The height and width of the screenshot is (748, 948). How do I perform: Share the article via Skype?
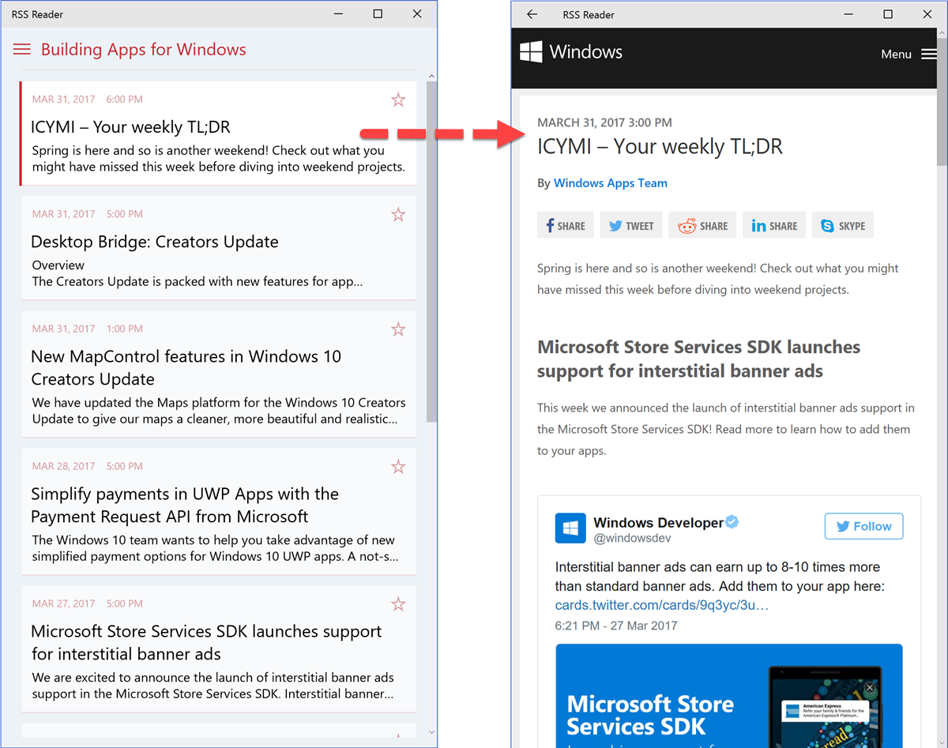tap(842, 226)
